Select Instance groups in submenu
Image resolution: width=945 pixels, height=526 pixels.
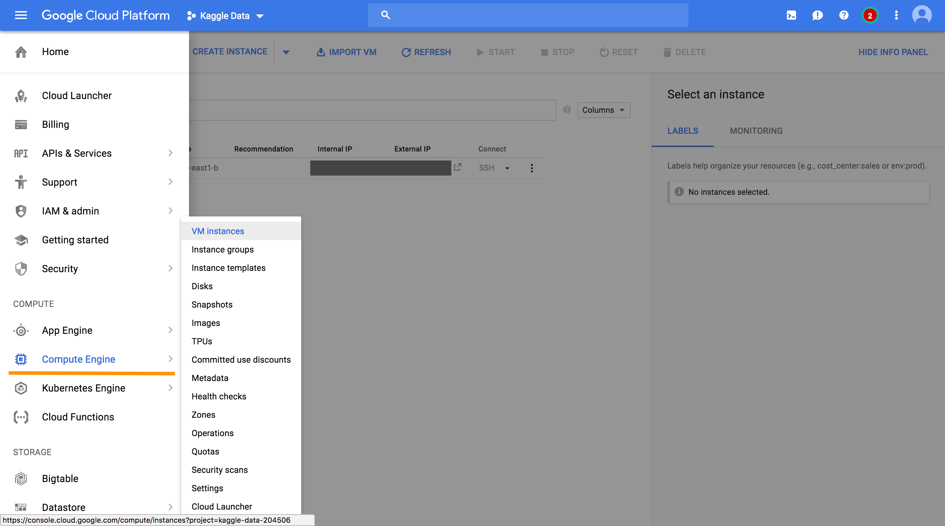click(241, 250)
